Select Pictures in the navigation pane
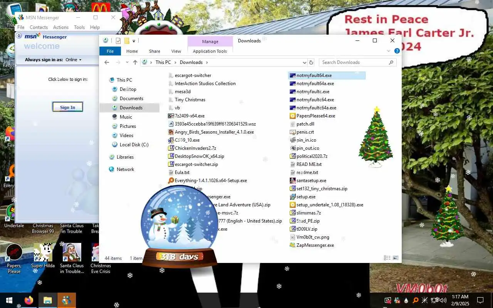This screenshot has height=308, width=493. pyautogui.click(x=128, y=126)
